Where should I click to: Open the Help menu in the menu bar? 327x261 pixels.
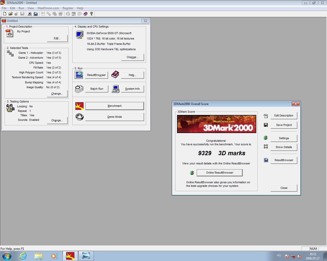80,8
